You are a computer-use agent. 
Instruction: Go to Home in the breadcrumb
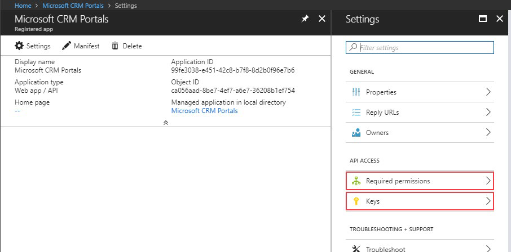(23, 6)
